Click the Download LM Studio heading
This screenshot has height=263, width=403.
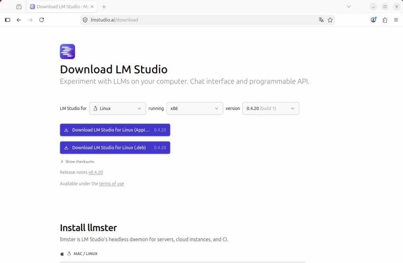[x=114, y=69]
